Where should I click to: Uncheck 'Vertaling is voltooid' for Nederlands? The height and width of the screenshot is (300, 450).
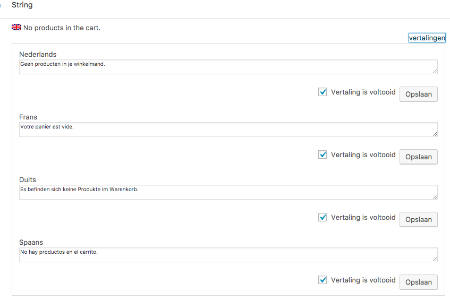click(322, 92)
